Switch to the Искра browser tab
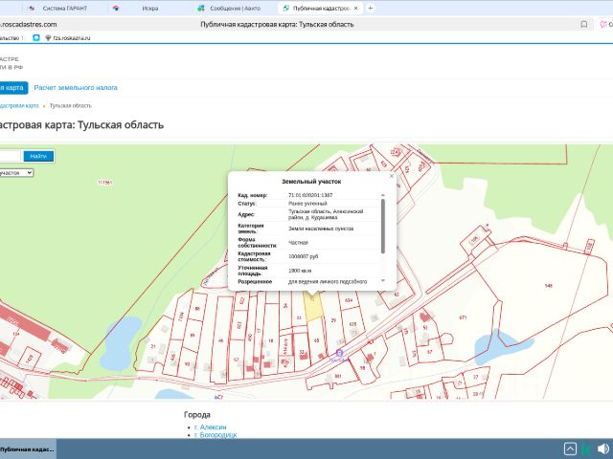613x459 pixels. point(150,8)
